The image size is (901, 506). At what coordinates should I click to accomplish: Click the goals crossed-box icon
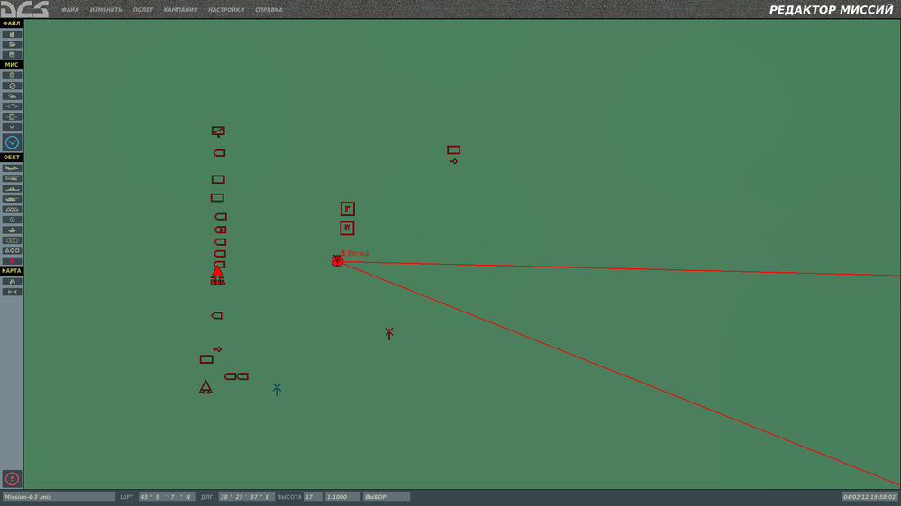[x=12, y=116]
